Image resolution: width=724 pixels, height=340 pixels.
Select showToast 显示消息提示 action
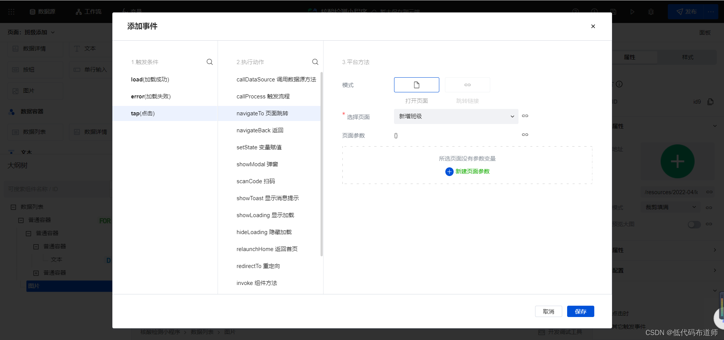[269, 198]
